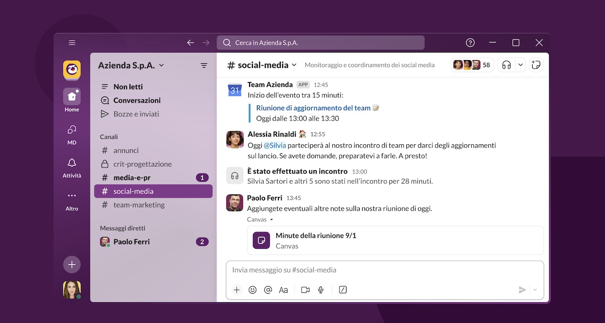This screenshot has height=323, width=605.
Task: Expand Azienda S.p.A. workspace menu
Action: pyautogui.click(x=131, y=65)
